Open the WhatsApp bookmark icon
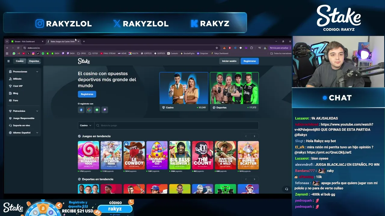The image size is (385, 216). coord(14,53)
